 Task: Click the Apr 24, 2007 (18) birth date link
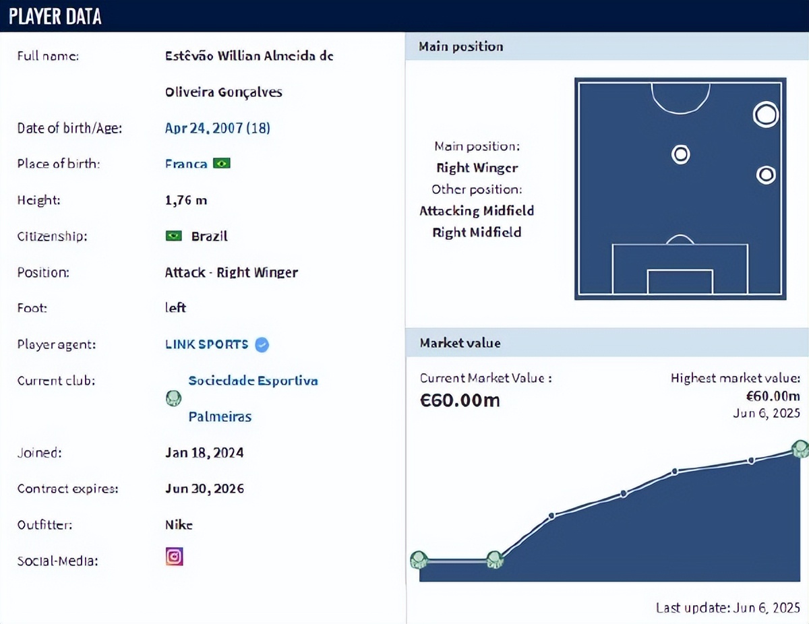coord(218,127)
